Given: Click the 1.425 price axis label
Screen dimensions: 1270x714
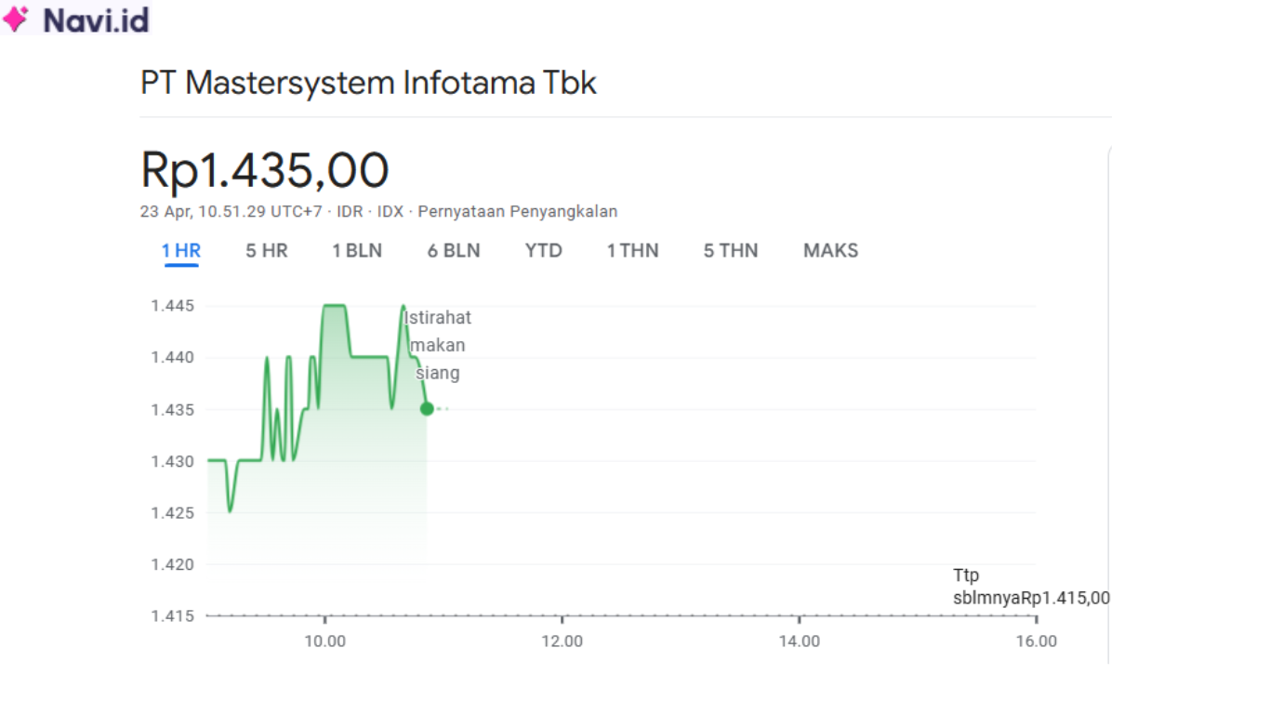Looking at the screenshot, I should 172,512.
